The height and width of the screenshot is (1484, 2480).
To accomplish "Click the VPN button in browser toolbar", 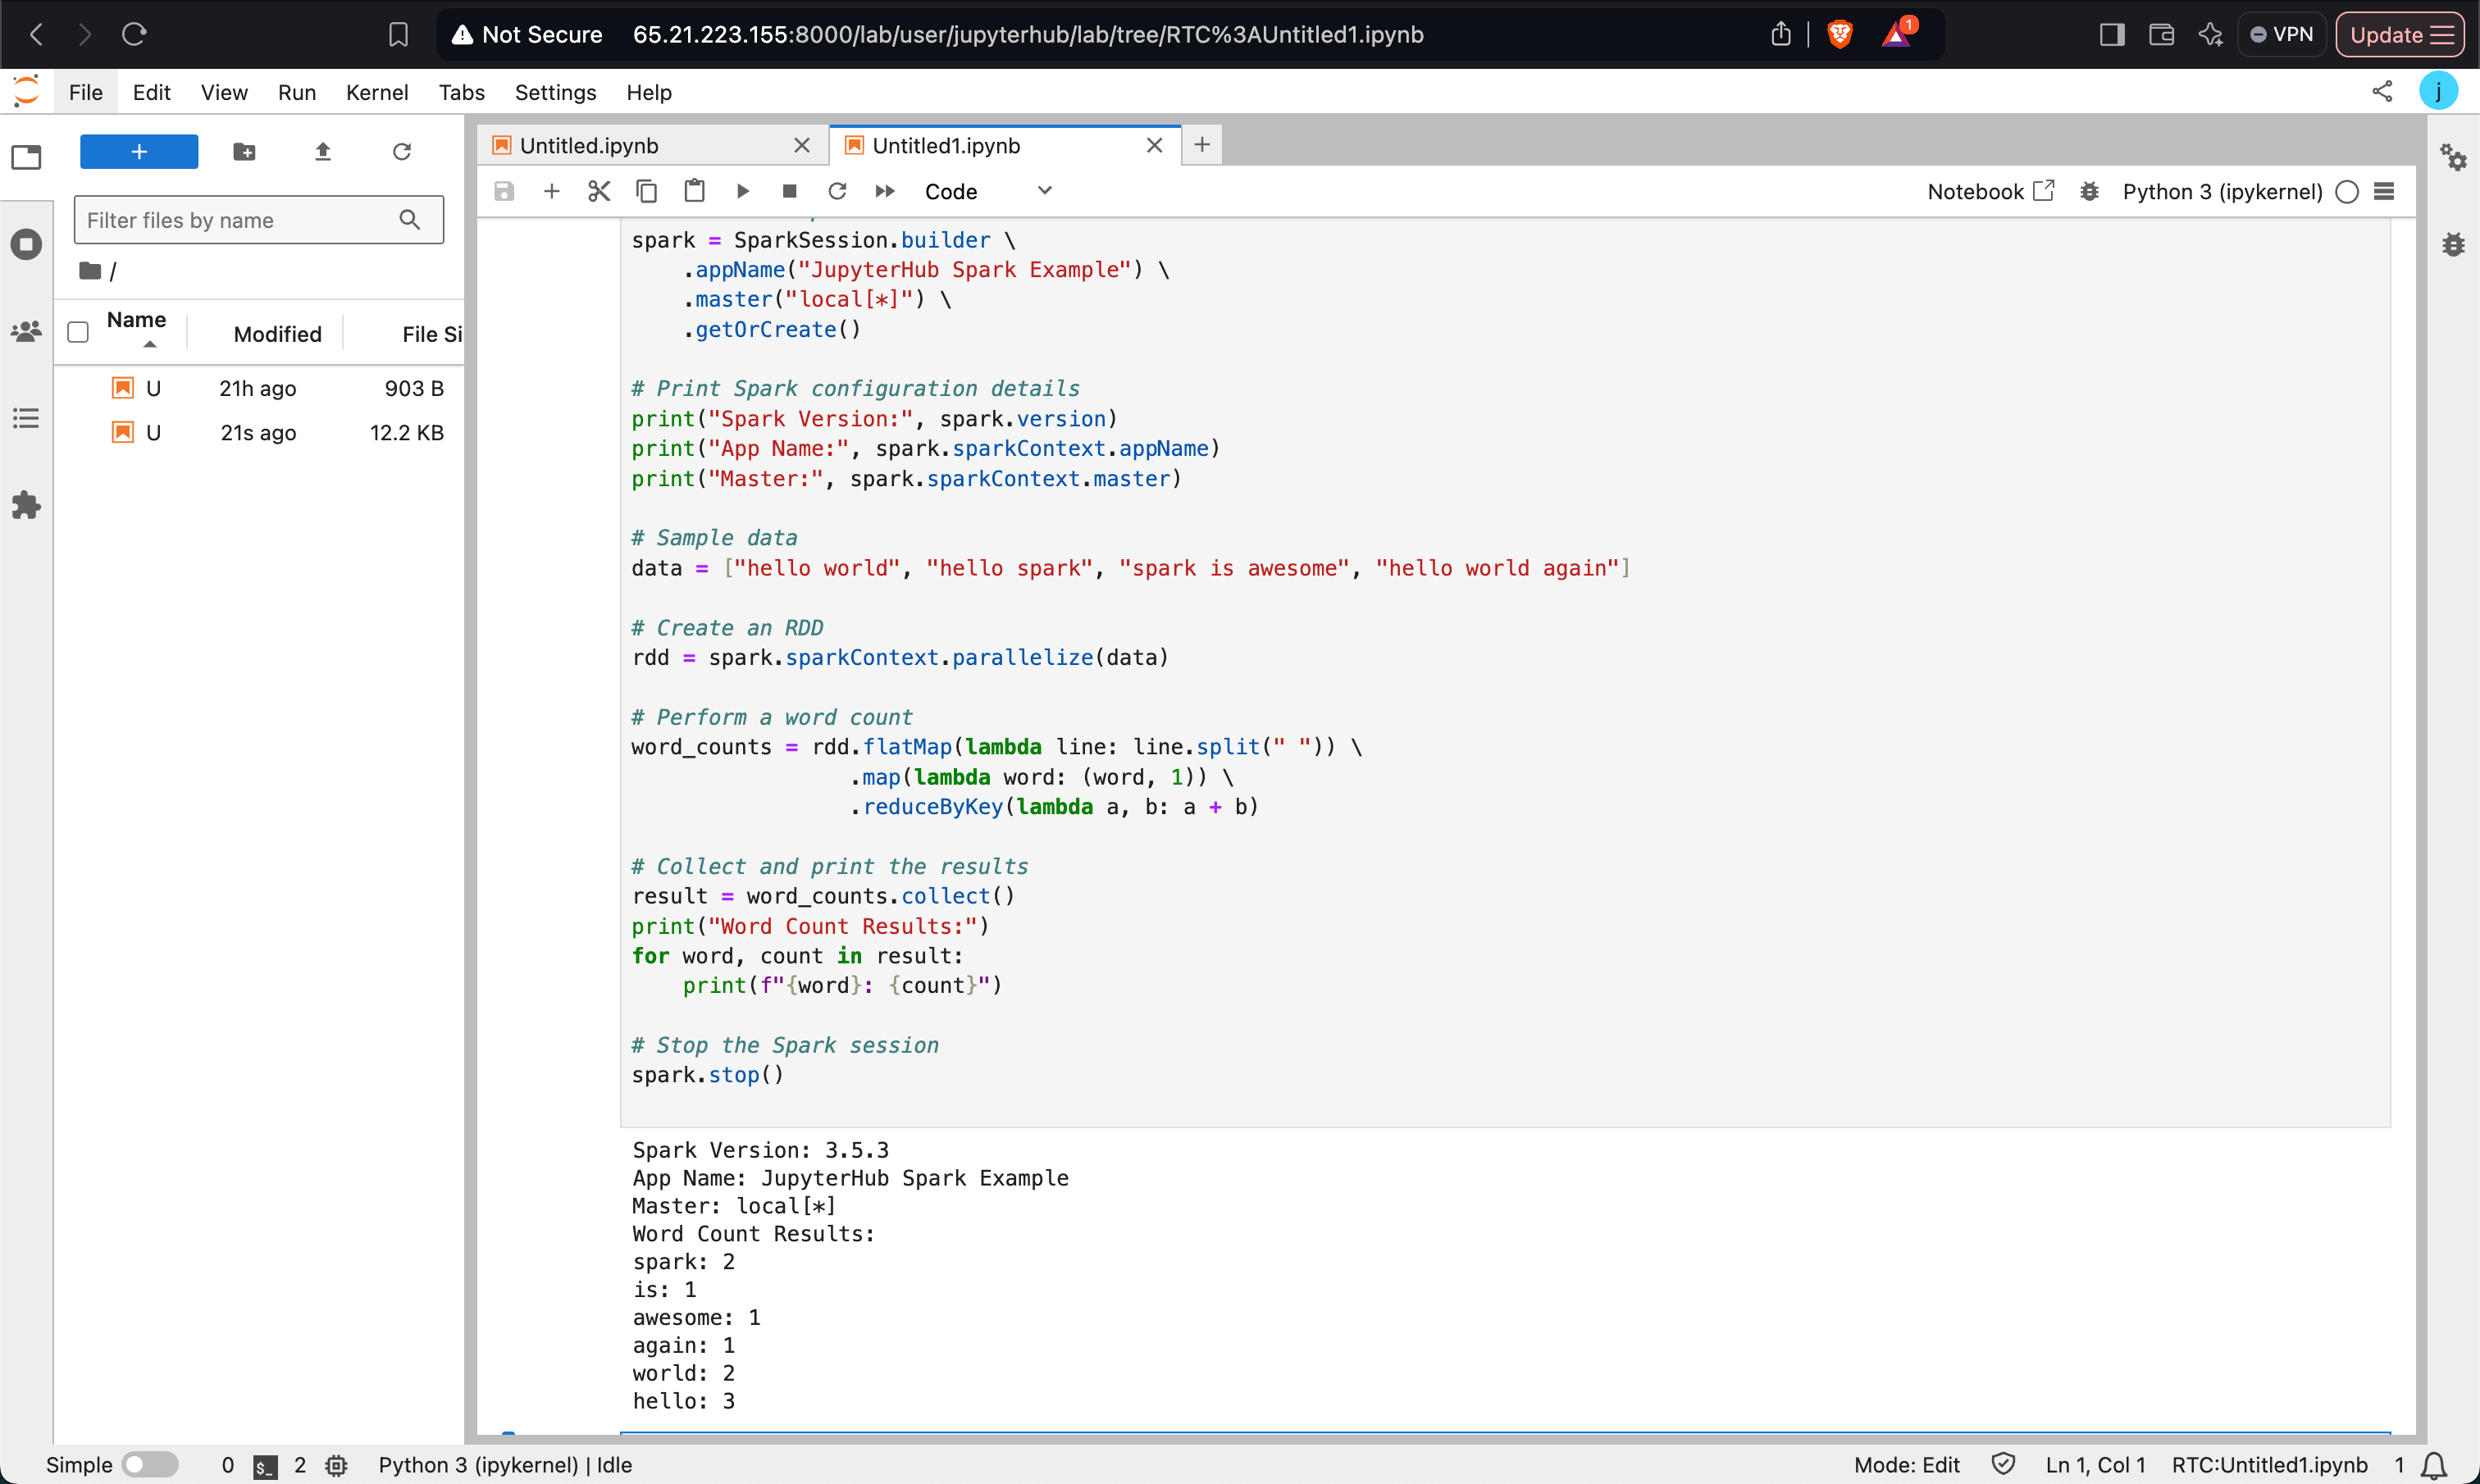I will click(2281, 35).
